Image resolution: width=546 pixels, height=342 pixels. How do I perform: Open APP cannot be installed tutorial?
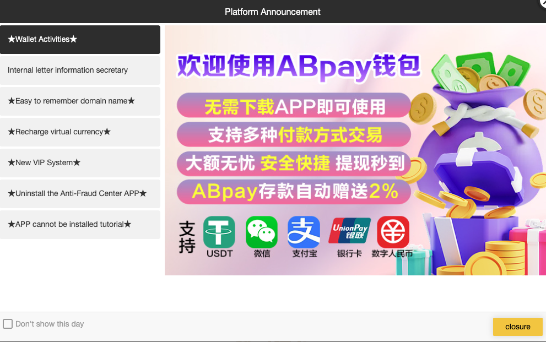[80, 224]
